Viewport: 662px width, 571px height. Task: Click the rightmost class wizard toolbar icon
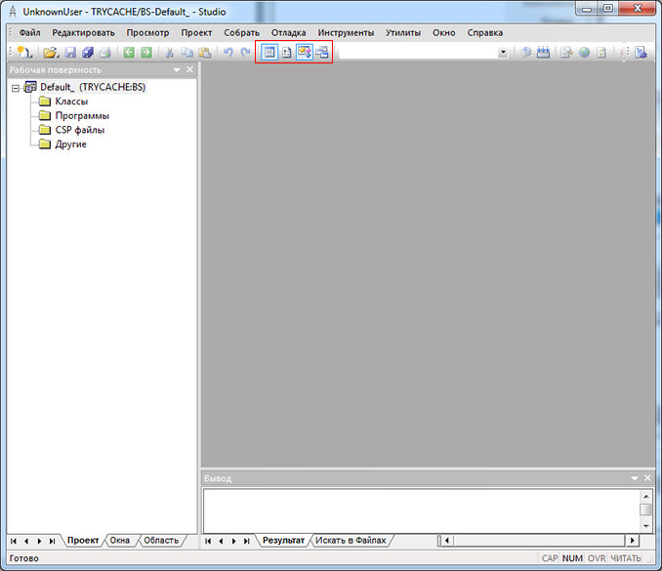coord(641,53)
